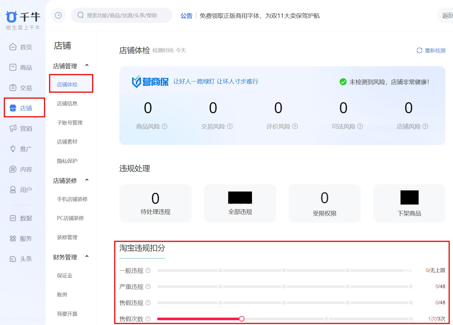Click the 售假次数 progress slider handle
This screenshot has width=453, height=325.
(x=242, y=319)
